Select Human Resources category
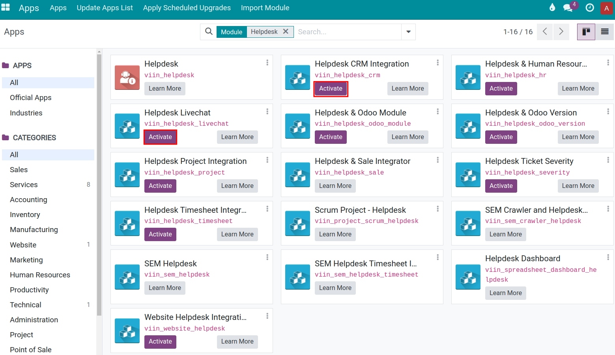615x355 pixels. coord(40,275)
